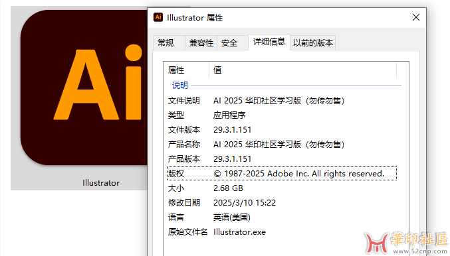Switch to the 安全 tab
The image size is (450, 256).
[x=233, y=43]
